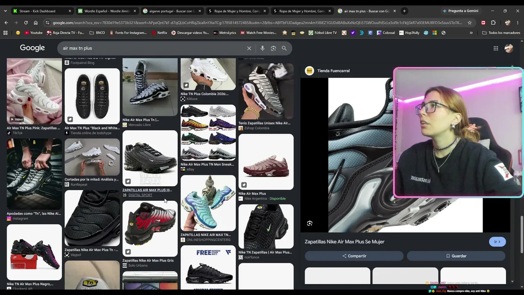Open the Digital Sport black shoe thumbnail
The width and height of the screenshot is (524, 295).
tap(150, 158)
